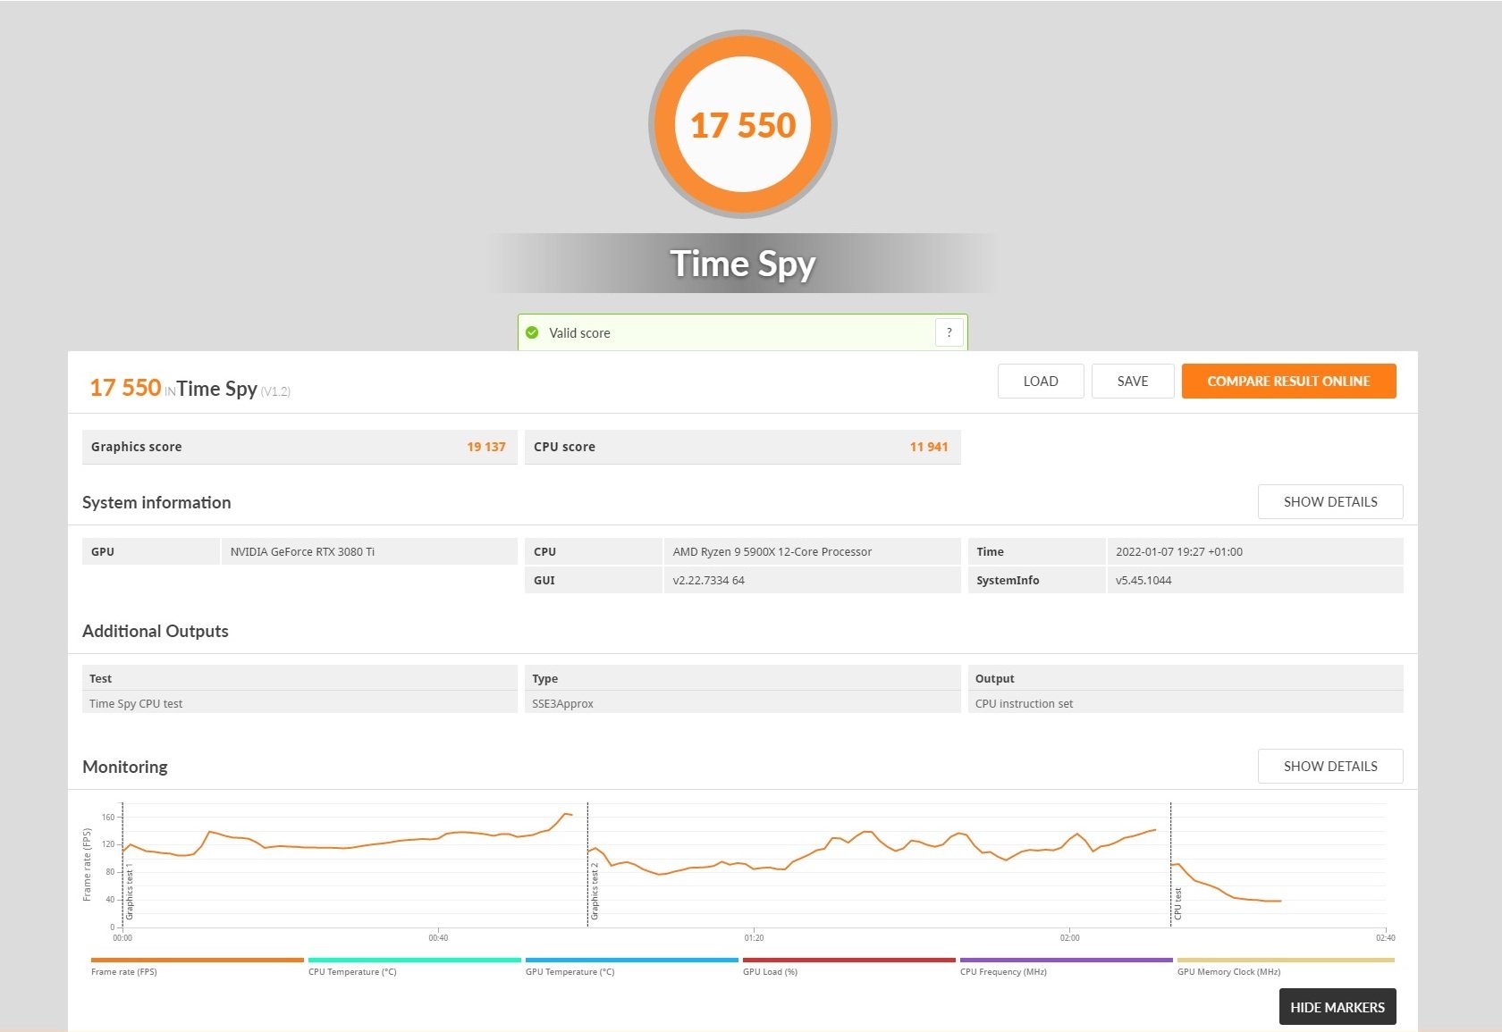Viewport: 1502px width, 1032px height.
Task: Click the System information heading
Action: (156, 502)
